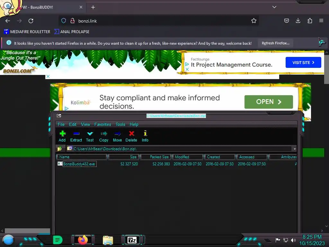Show Firefox downloads panel
This screenshot has height=247, width=329.
298,21
